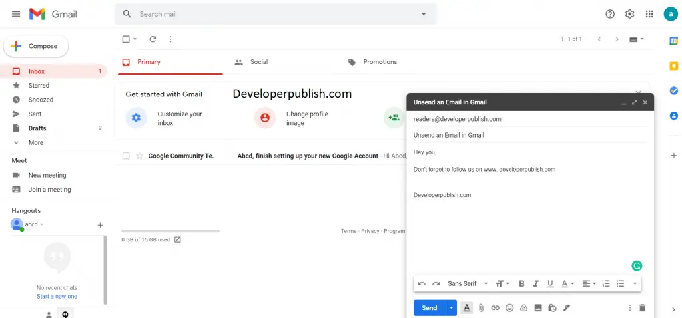Click the Insert photo icon

[538, 308]
